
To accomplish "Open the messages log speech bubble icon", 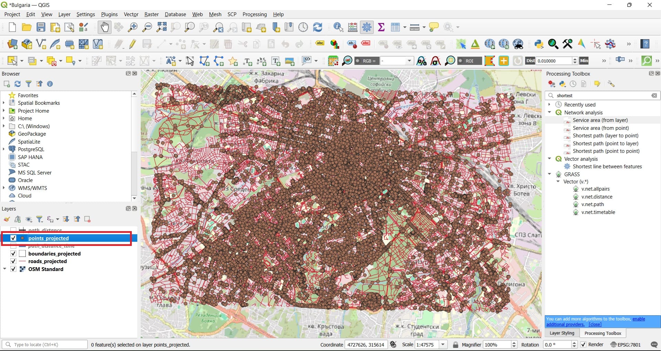I will click(654, 344).
